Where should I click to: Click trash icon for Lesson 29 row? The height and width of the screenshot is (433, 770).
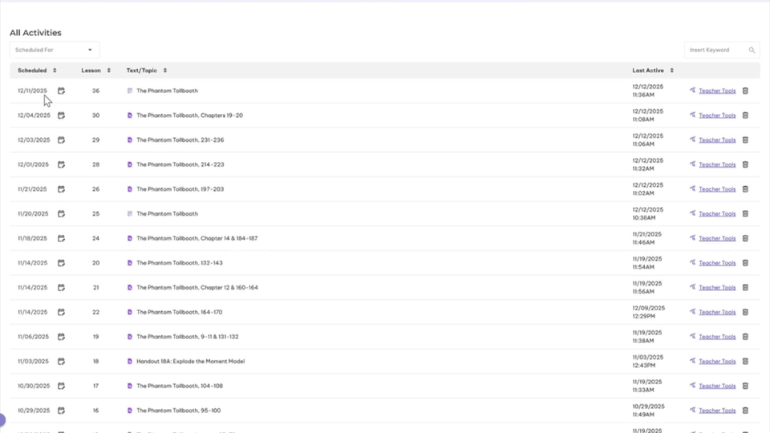(745, 140)
